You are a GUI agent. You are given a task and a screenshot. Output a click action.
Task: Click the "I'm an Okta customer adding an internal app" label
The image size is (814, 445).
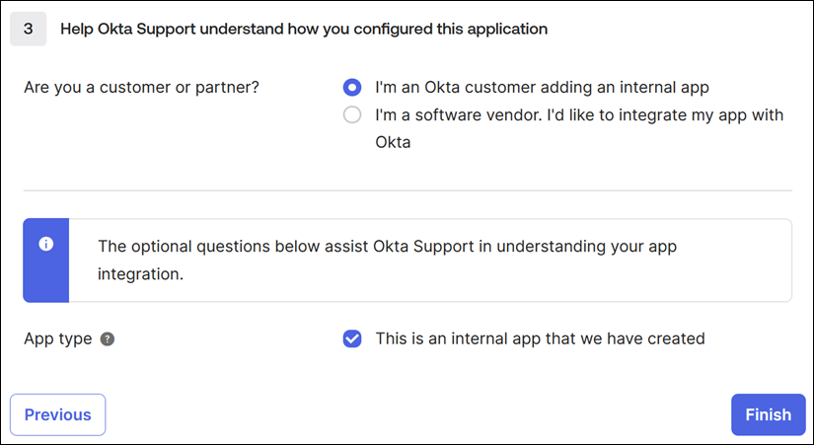[x=542, y=87]
